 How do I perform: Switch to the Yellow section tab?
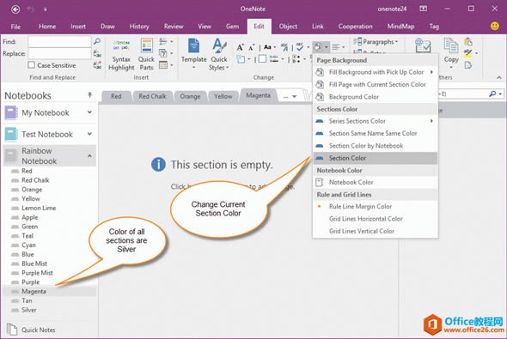coord(223,96)
